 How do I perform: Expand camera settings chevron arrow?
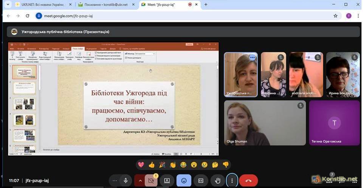140,180
